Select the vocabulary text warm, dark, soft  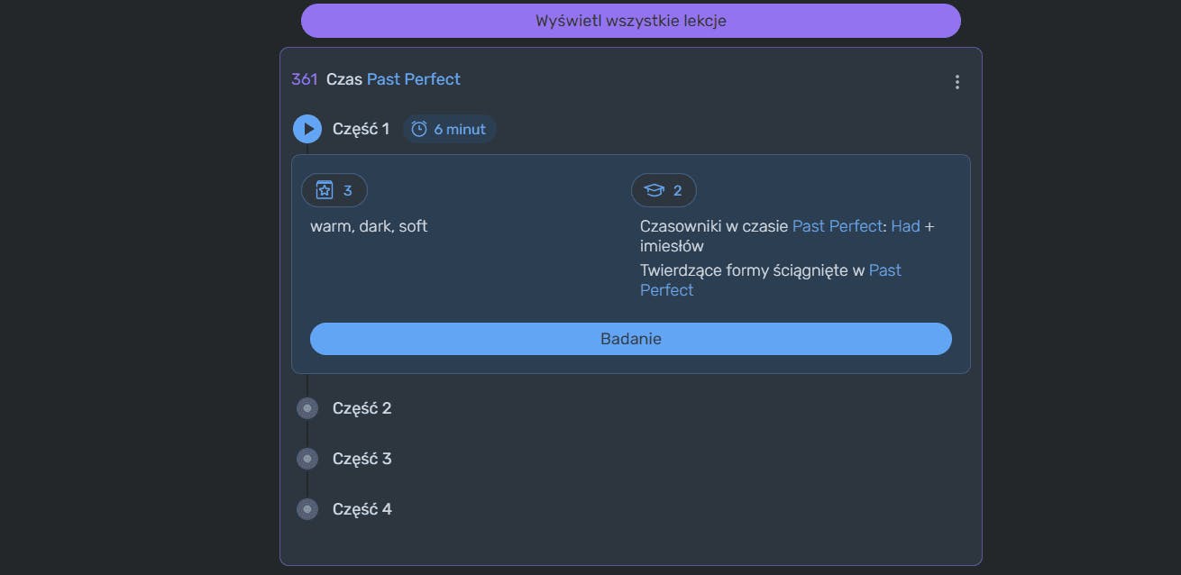click(x=369, y=226)
